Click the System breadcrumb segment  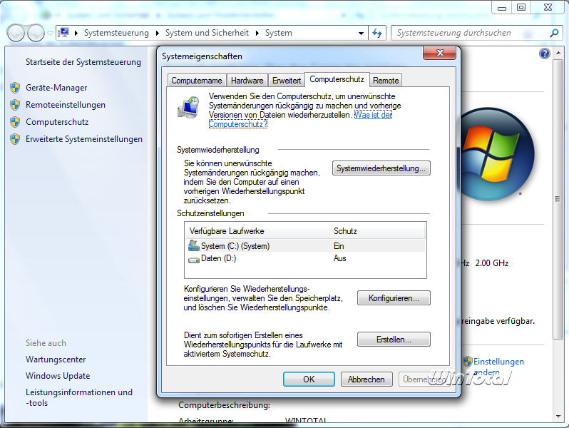(278, 33)
